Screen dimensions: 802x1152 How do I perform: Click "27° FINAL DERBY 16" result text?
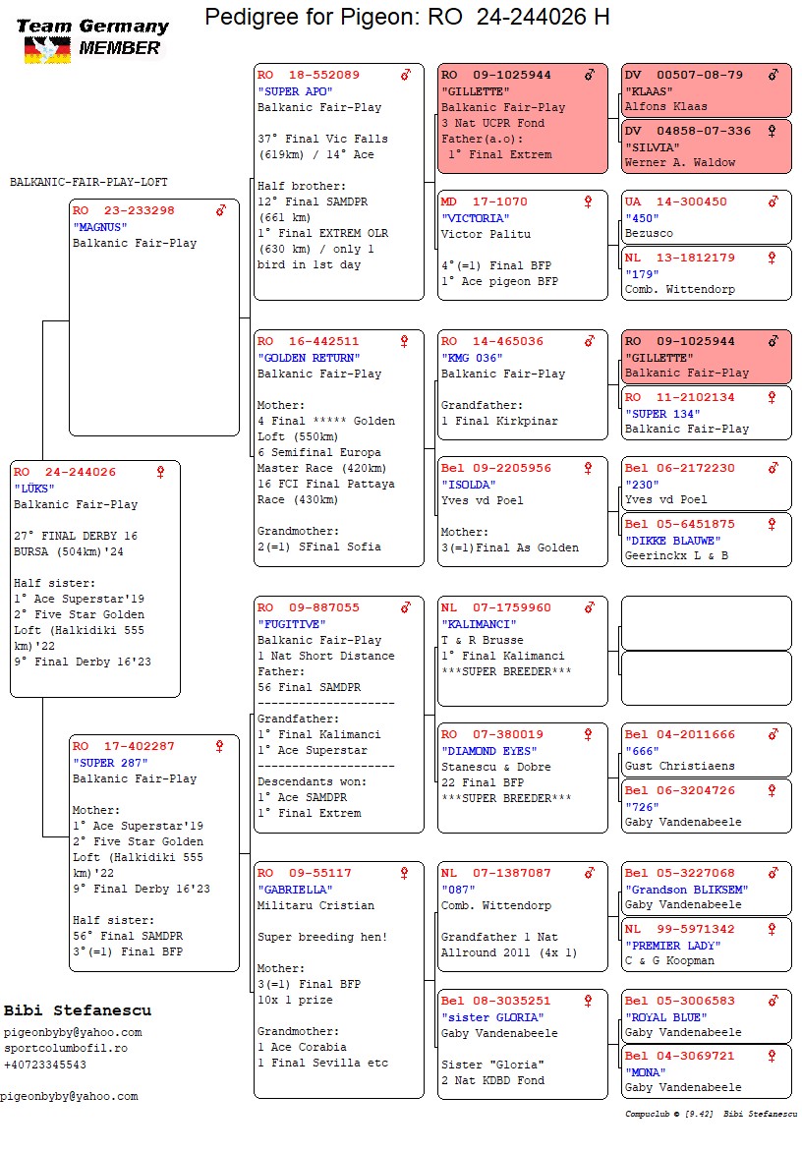(x=76, y=537)
